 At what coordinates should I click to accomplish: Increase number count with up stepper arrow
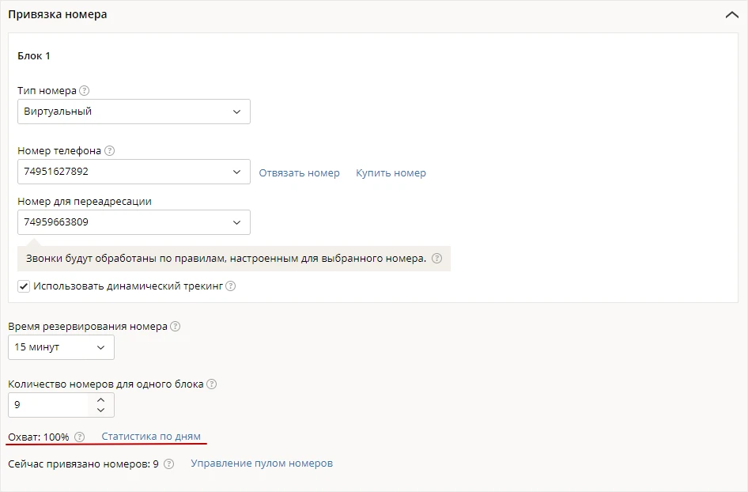(x=100, y=400)
